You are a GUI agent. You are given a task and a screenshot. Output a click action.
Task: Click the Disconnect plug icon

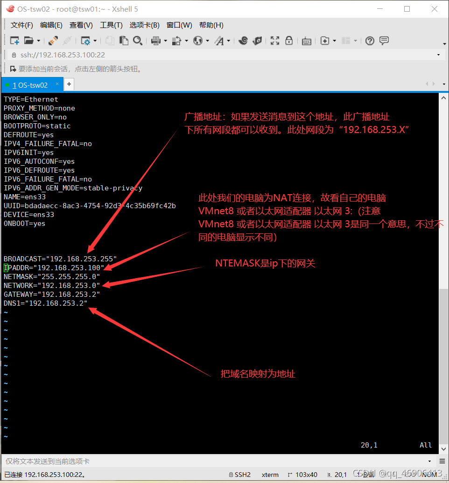53,41
